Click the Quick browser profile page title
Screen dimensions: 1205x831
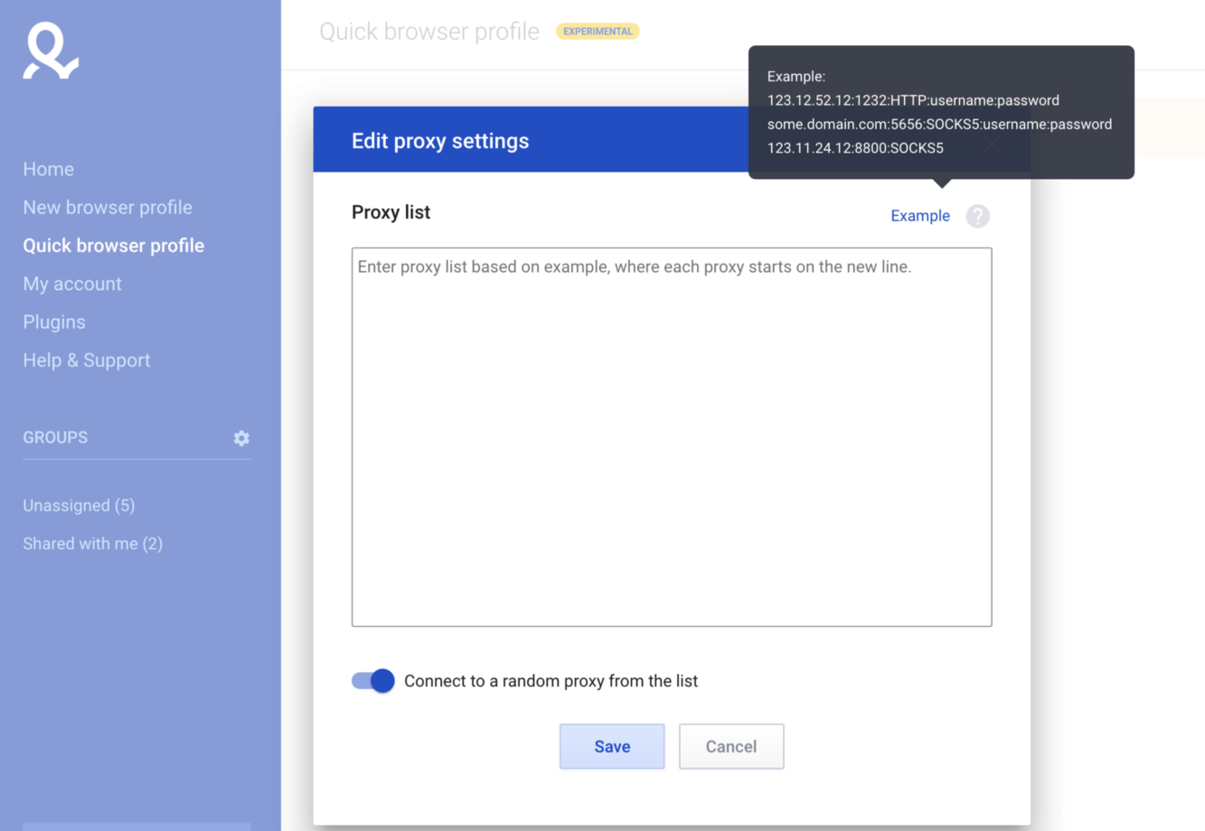click(x=429, y=32)
